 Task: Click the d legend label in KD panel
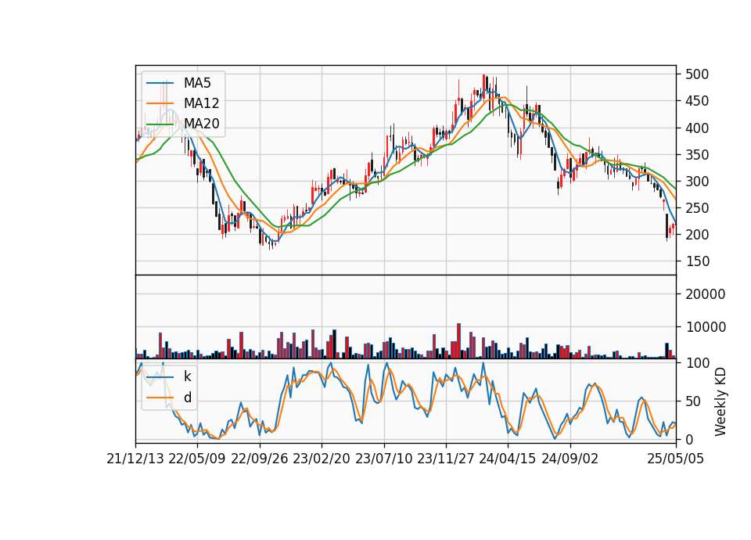point(188,398)
